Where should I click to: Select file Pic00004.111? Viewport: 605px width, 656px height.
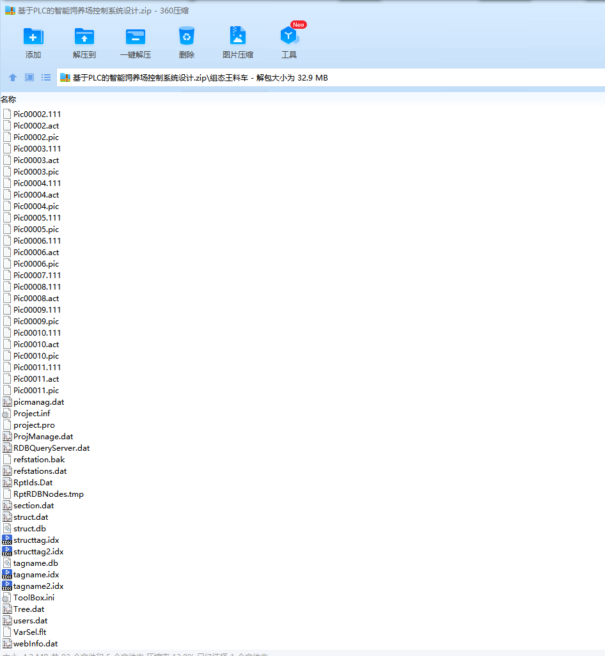pos(32,184)
